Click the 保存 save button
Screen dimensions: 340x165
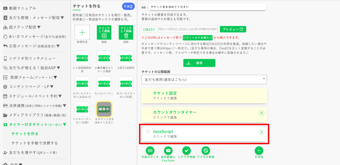(x=199, y=63)
